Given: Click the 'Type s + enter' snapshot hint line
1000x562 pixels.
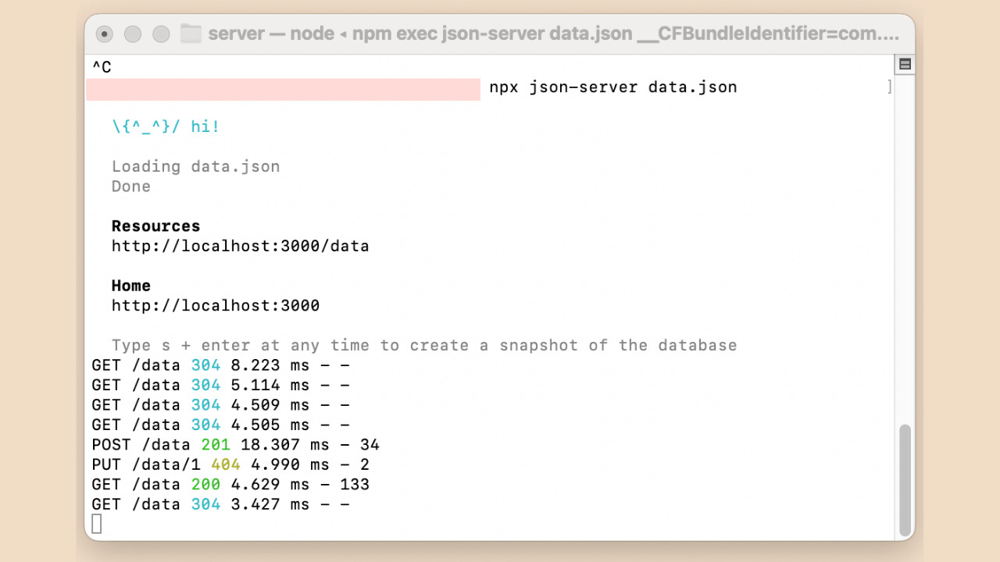Looking at the screenshot, I should pyautogui.click(x=424, y=345).
